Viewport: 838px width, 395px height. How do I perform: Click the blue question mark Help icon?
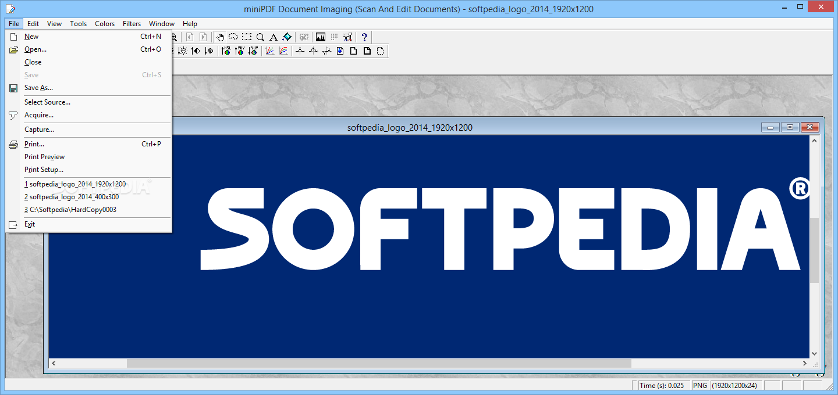[x=364, y=37]
